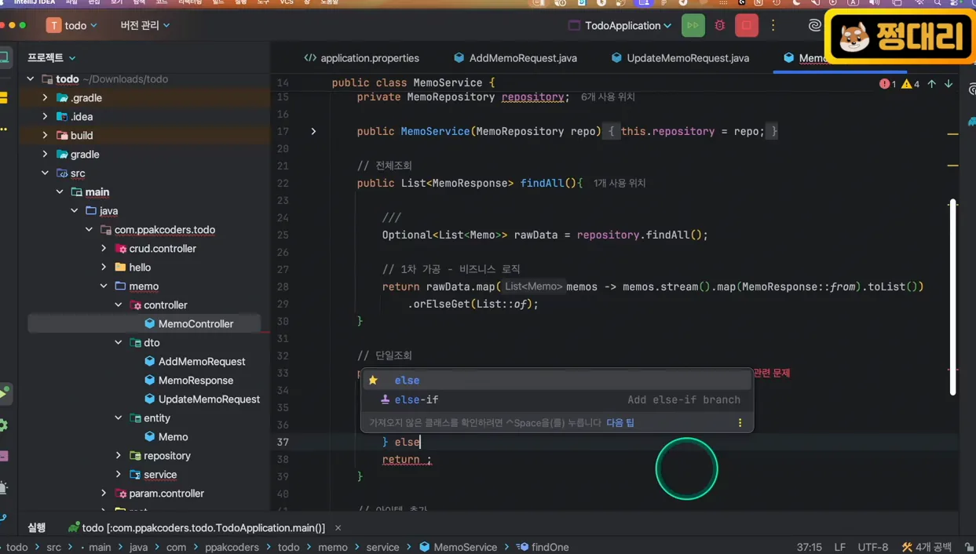Change UTF-8 file encoding in status bar

tap(873, 547)
